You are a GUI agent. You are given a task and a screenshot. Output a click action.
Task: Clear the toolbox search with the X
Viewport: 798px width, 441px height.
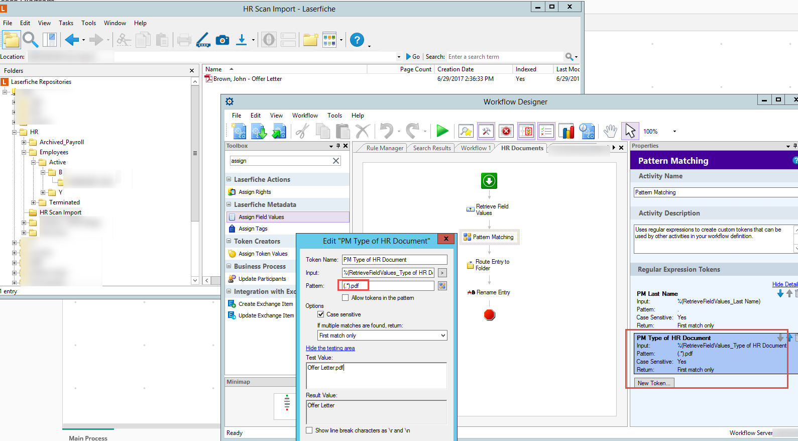click(x=336, y=161)
